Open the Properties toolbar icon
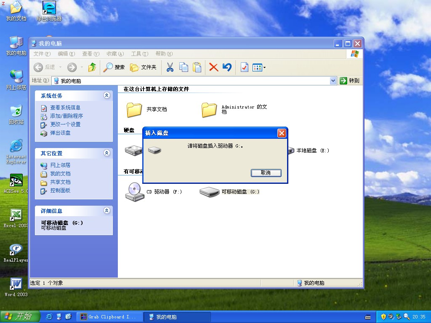This screenshot has width=431, height=323. coord(245,67)
